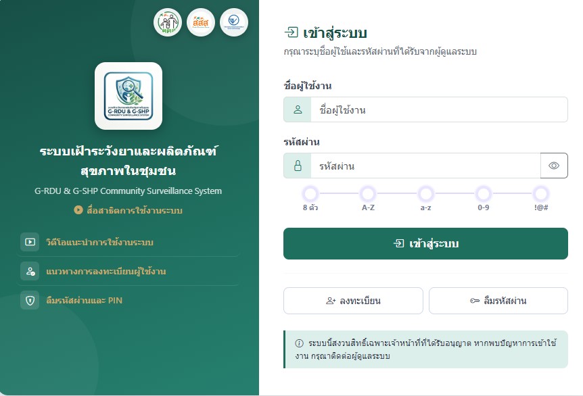Click the 0-9 password strength step
This screenshot has height=396, width=583.
[x=484, y=199]
